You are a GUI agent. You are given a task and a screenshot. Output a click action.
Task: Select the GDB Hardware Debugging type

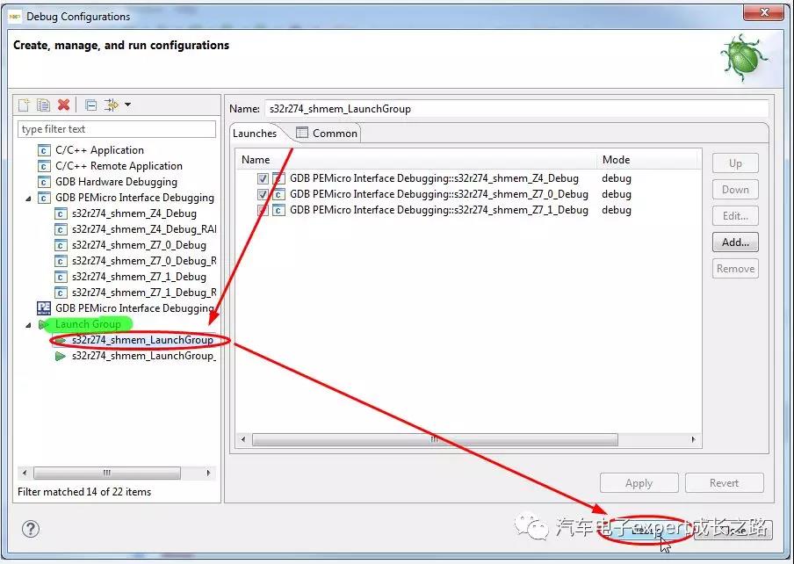tap(116, 182)
